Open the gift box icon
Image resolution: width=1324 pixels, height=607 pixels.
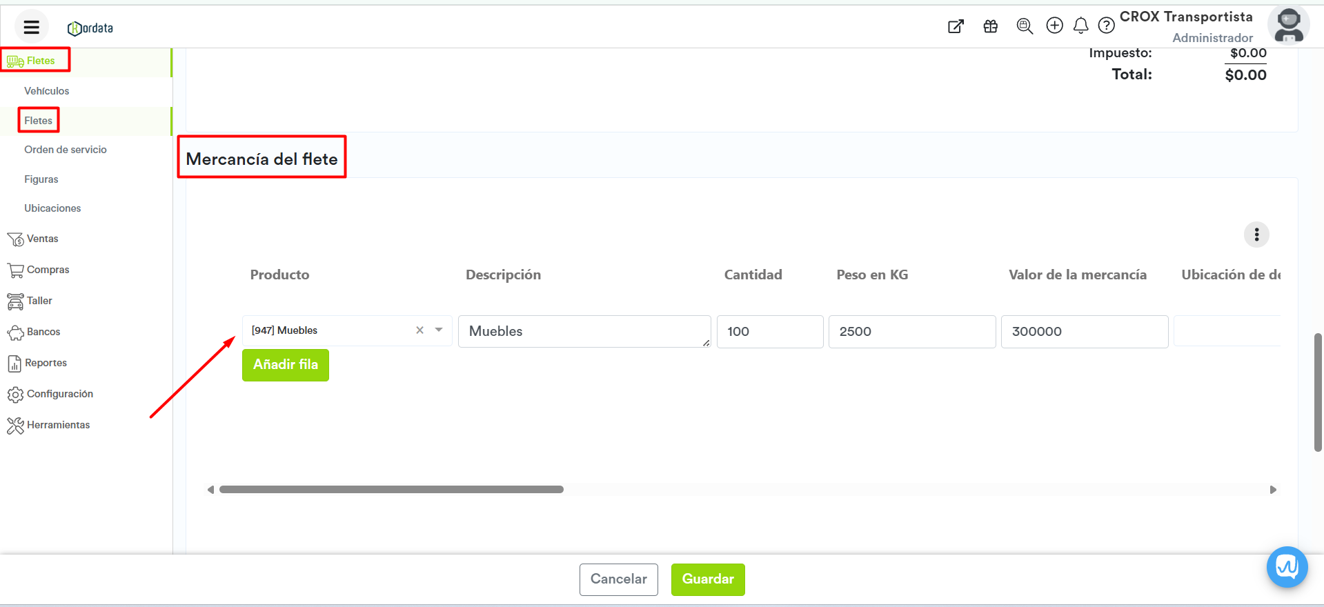point(991,26)
